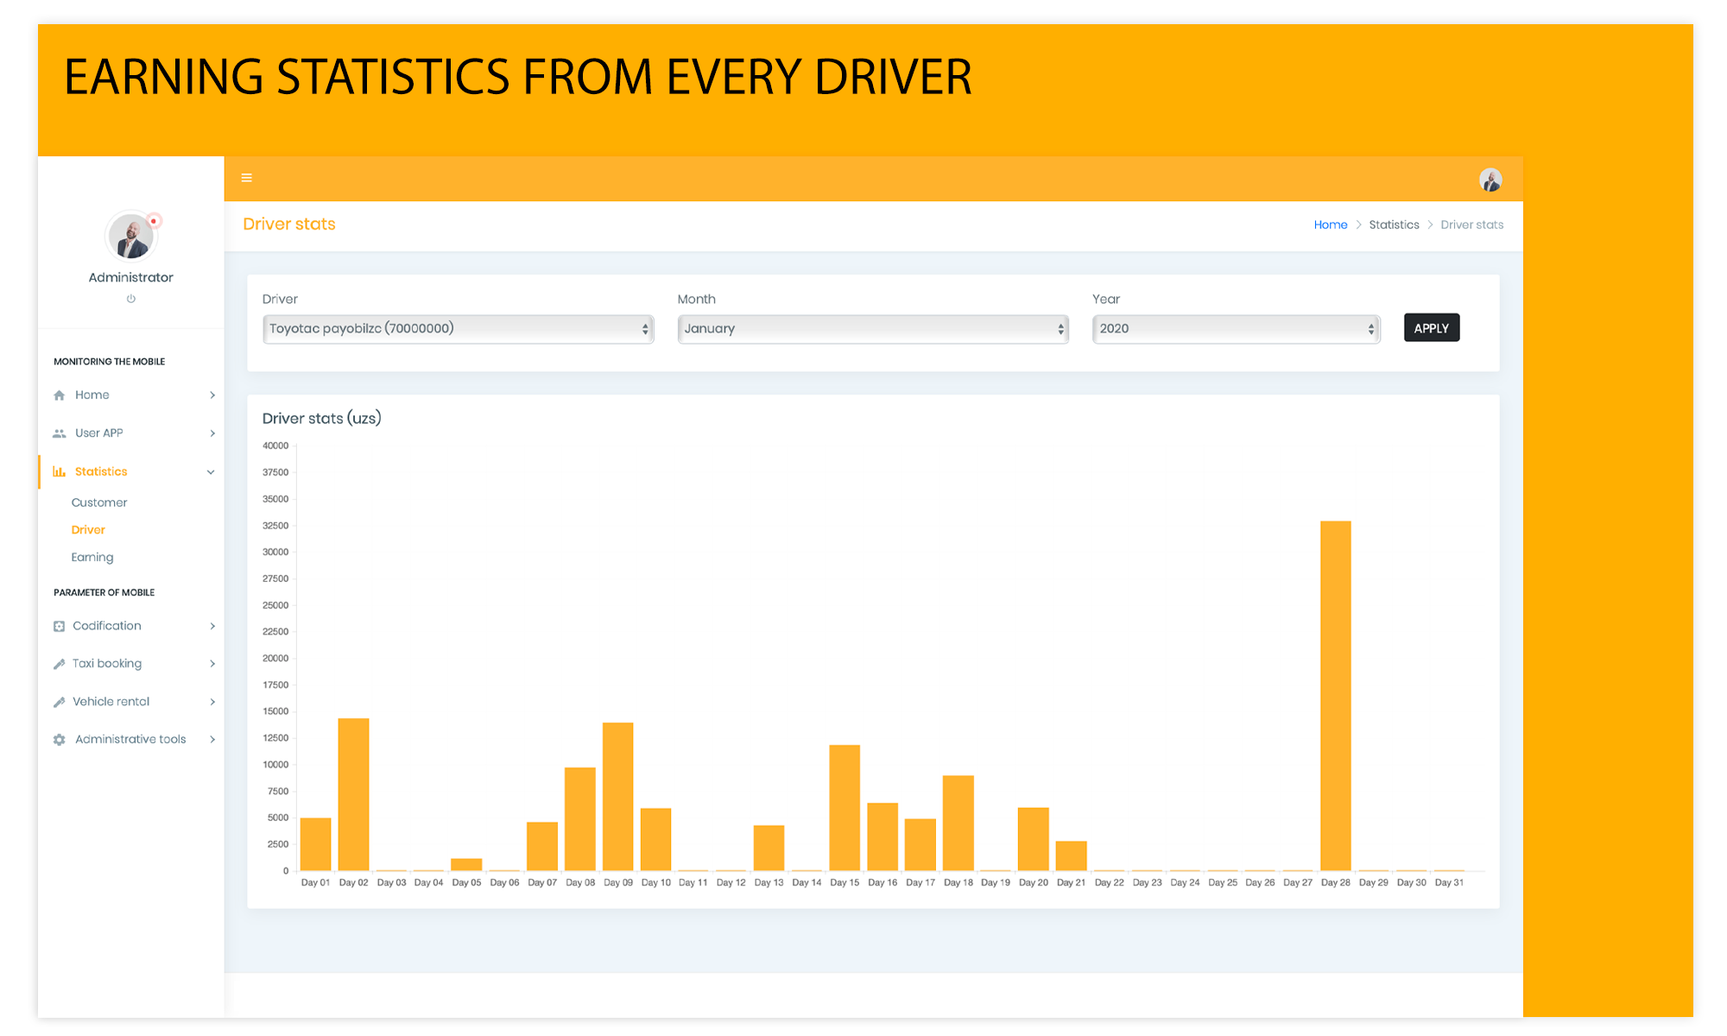Expand the Home menu chevron
The width and height of the screenshot is (1727, 1036).
pos(212,395)
